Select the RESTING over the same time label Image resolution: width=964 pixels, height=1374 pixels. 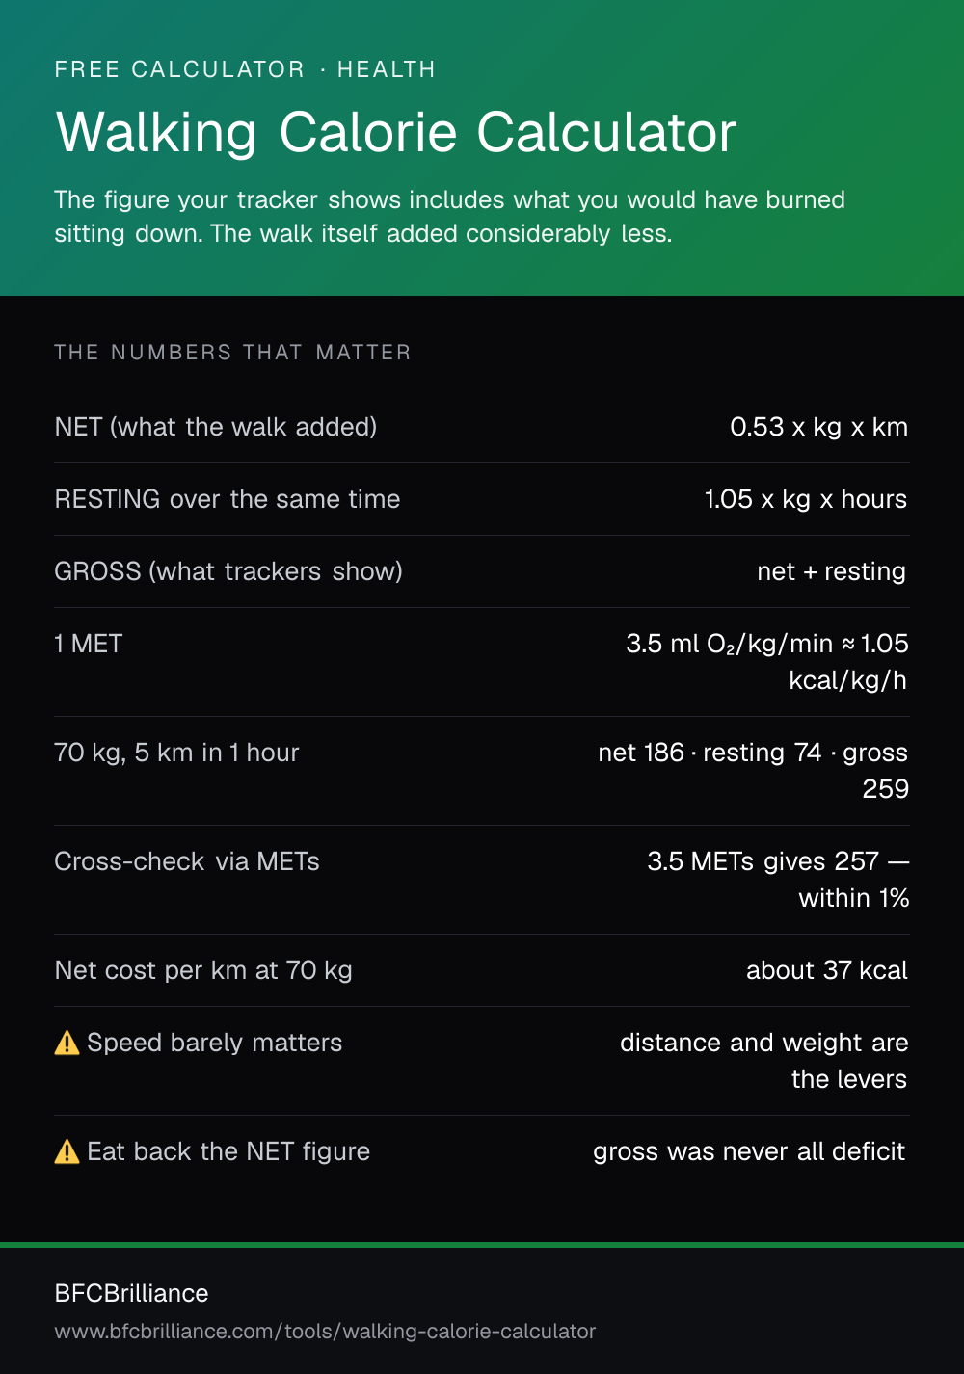click(x=228, y=499)
